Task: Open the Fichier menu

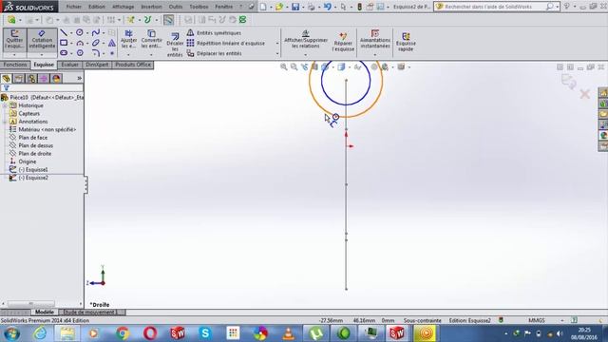Action: click(x=74, y=7)
